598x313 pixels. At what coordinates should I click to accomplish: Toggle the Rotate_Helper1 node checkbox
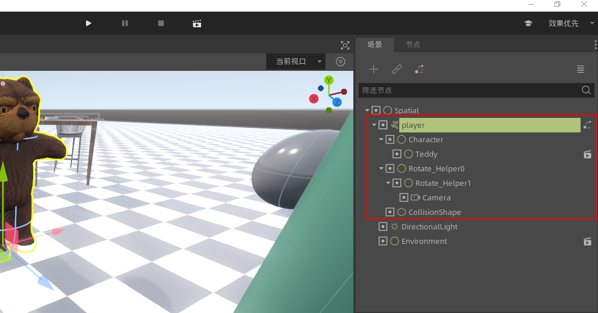(396, 182)
